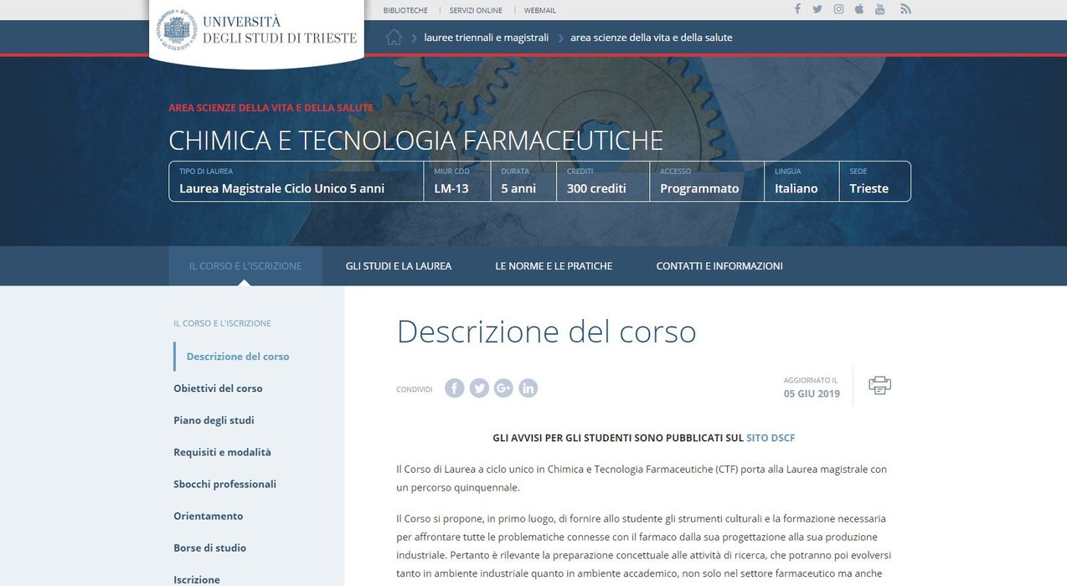Viewport: 1067px width, 586px height.
Task: Open the SITO DSCF link
Action: coord(770,438)
